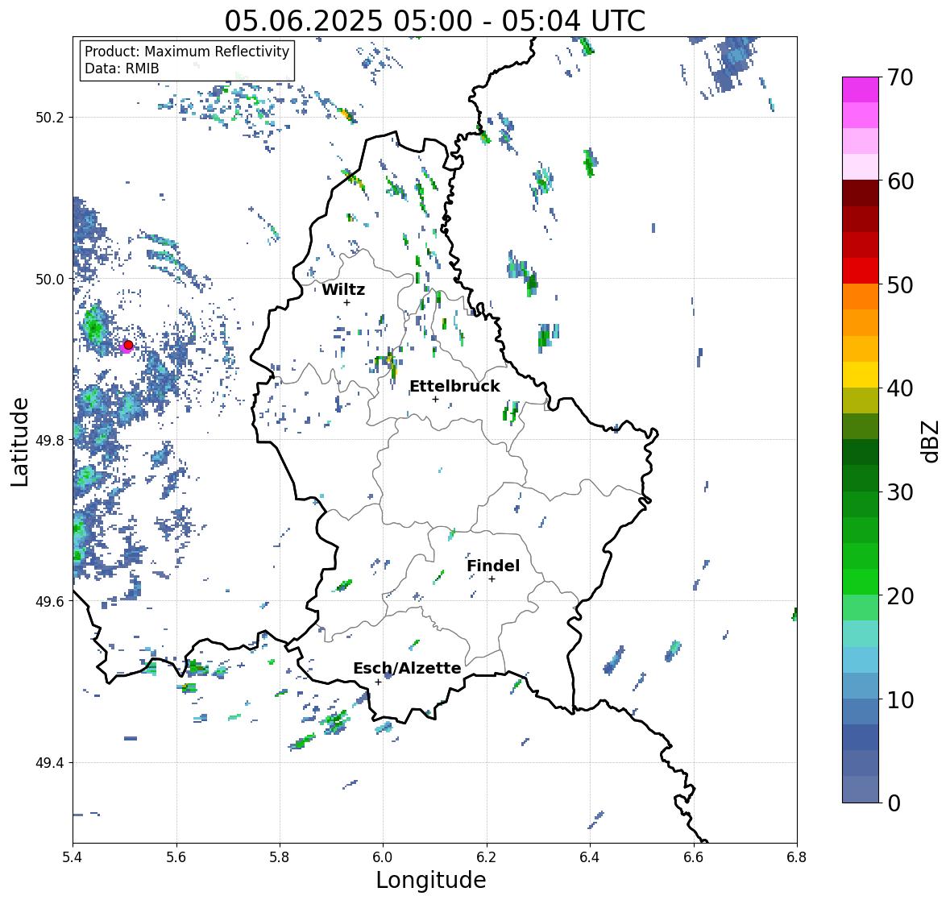Click the 'dBZ' colorbar label
This screenshot has height=900, width=950.
coord(931,441)
